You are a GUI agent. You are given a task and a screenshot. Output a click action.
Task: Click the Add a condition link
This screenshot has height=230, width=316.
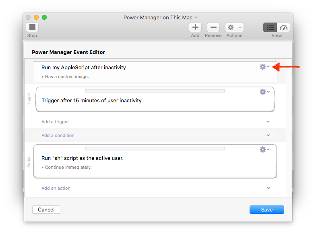(58, 135)
